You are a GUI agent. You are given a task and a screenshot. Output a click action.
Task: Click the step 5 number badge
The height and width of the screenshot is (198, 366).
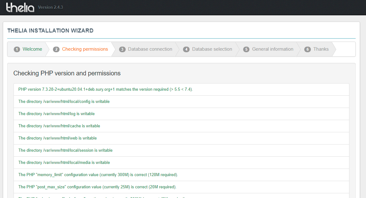[246, 49]
